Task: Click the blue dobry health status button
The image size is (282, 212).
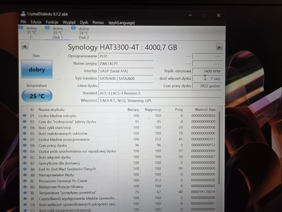Action: click(37, 69)
